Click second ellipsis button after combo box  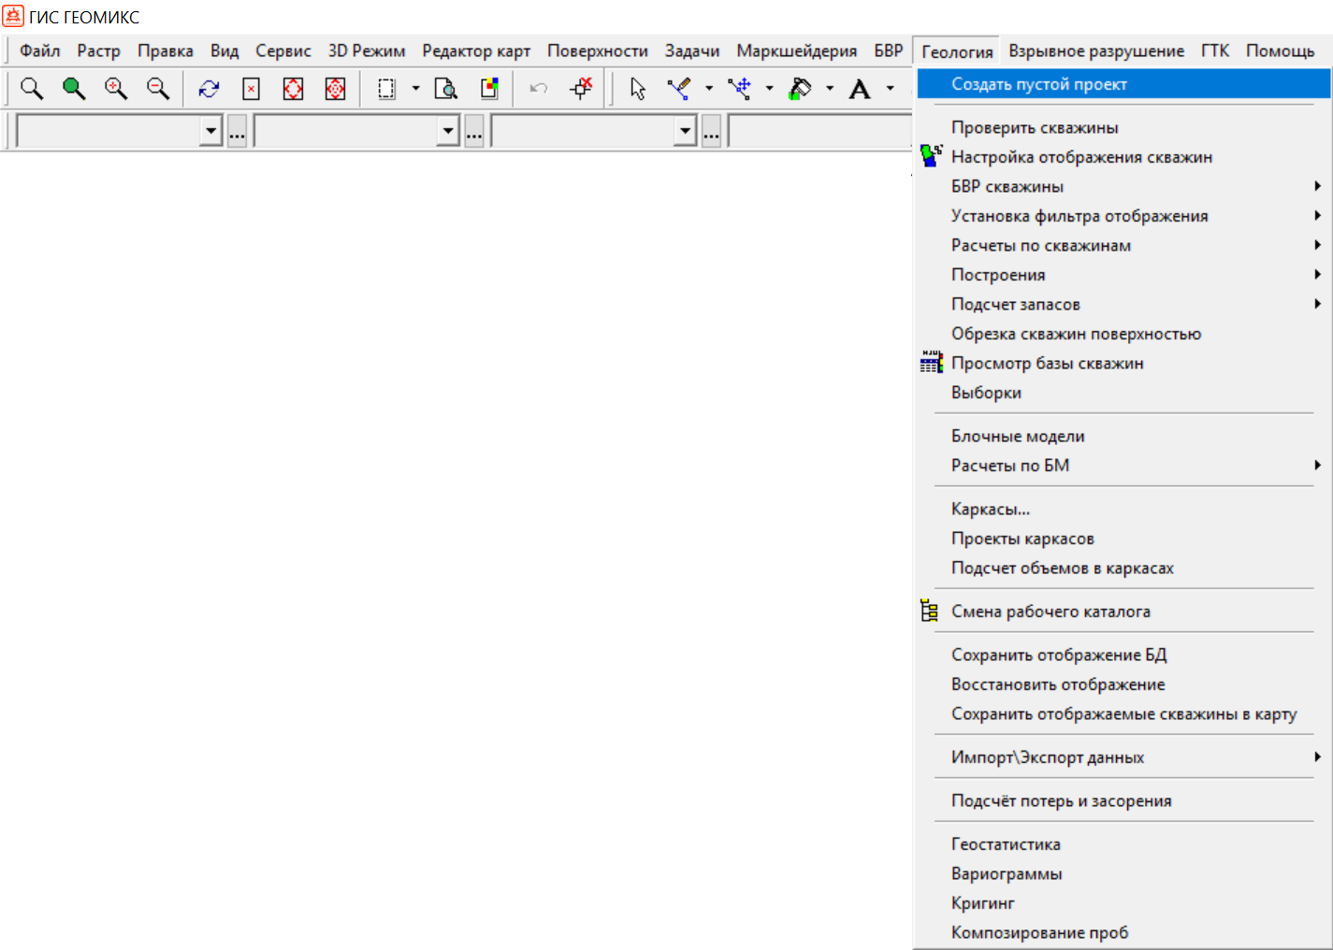[474, 132]
